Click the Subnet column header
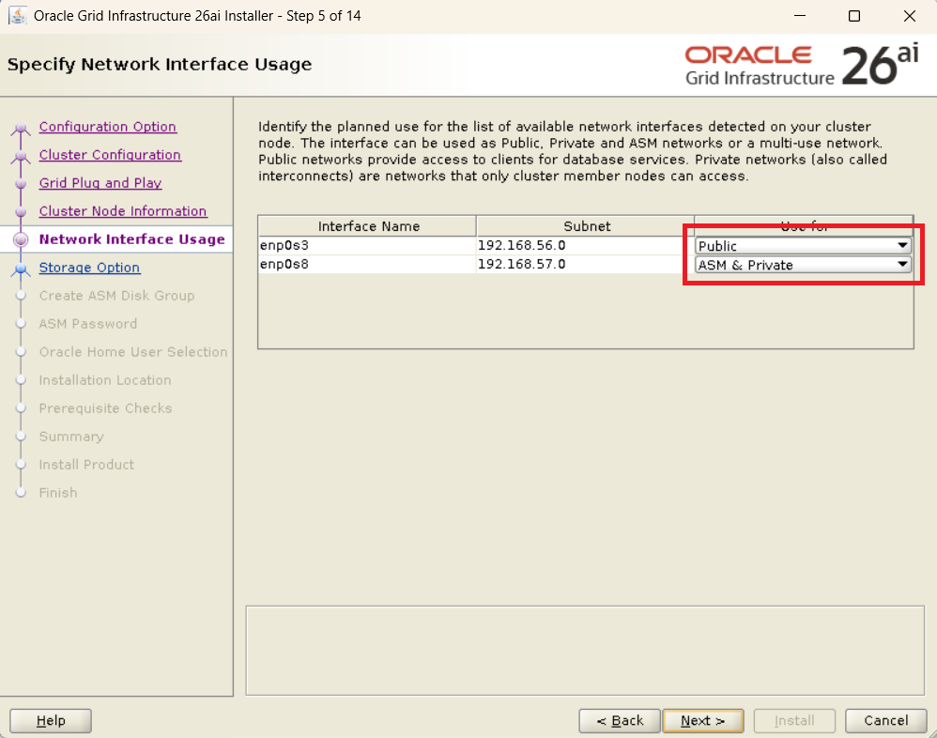Screen dimensions: 937x738 click(587, 226)
